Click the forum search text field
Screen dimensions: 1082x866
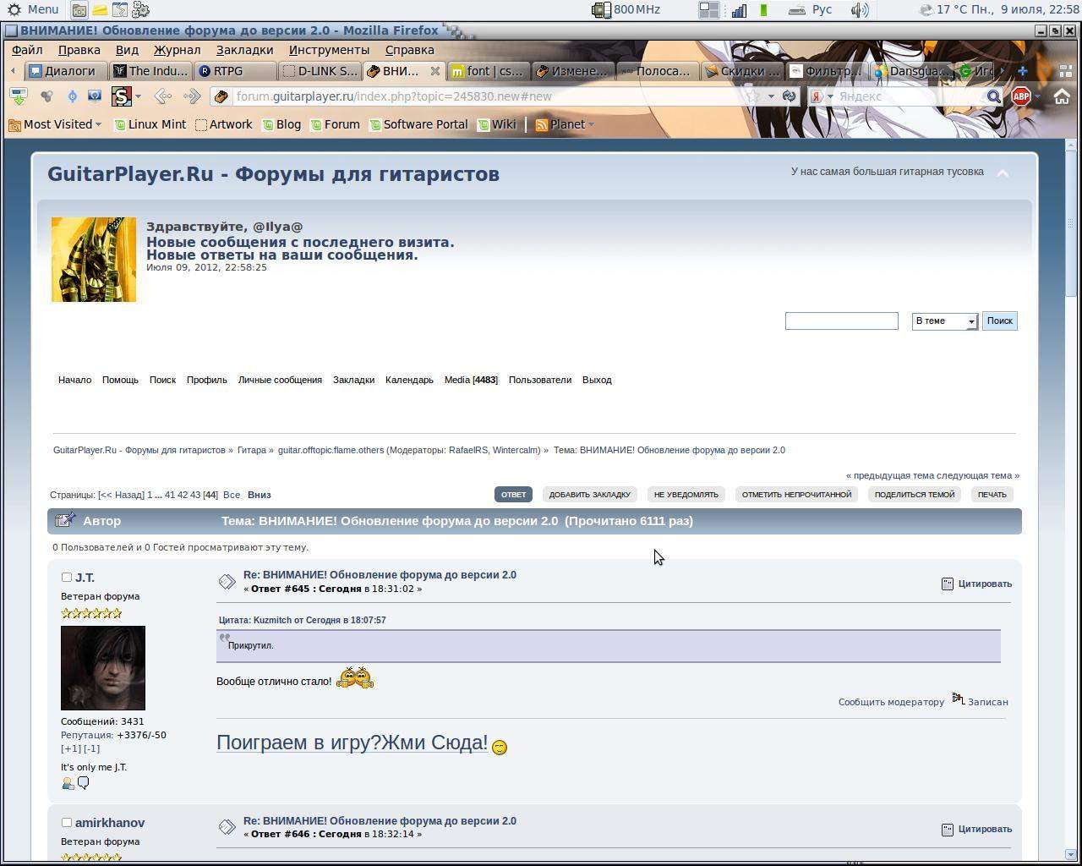tap(841, 321)
